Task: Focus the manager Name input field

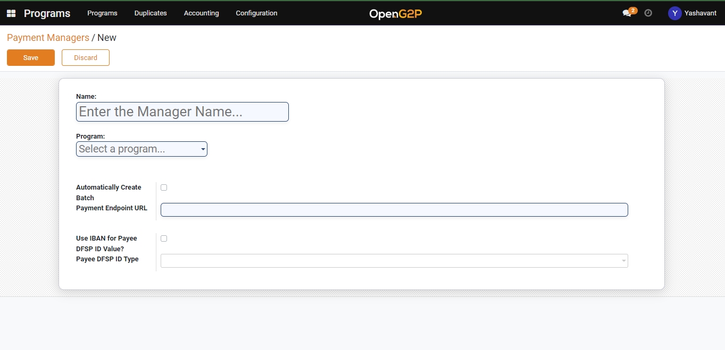Action: pos(182,112)
